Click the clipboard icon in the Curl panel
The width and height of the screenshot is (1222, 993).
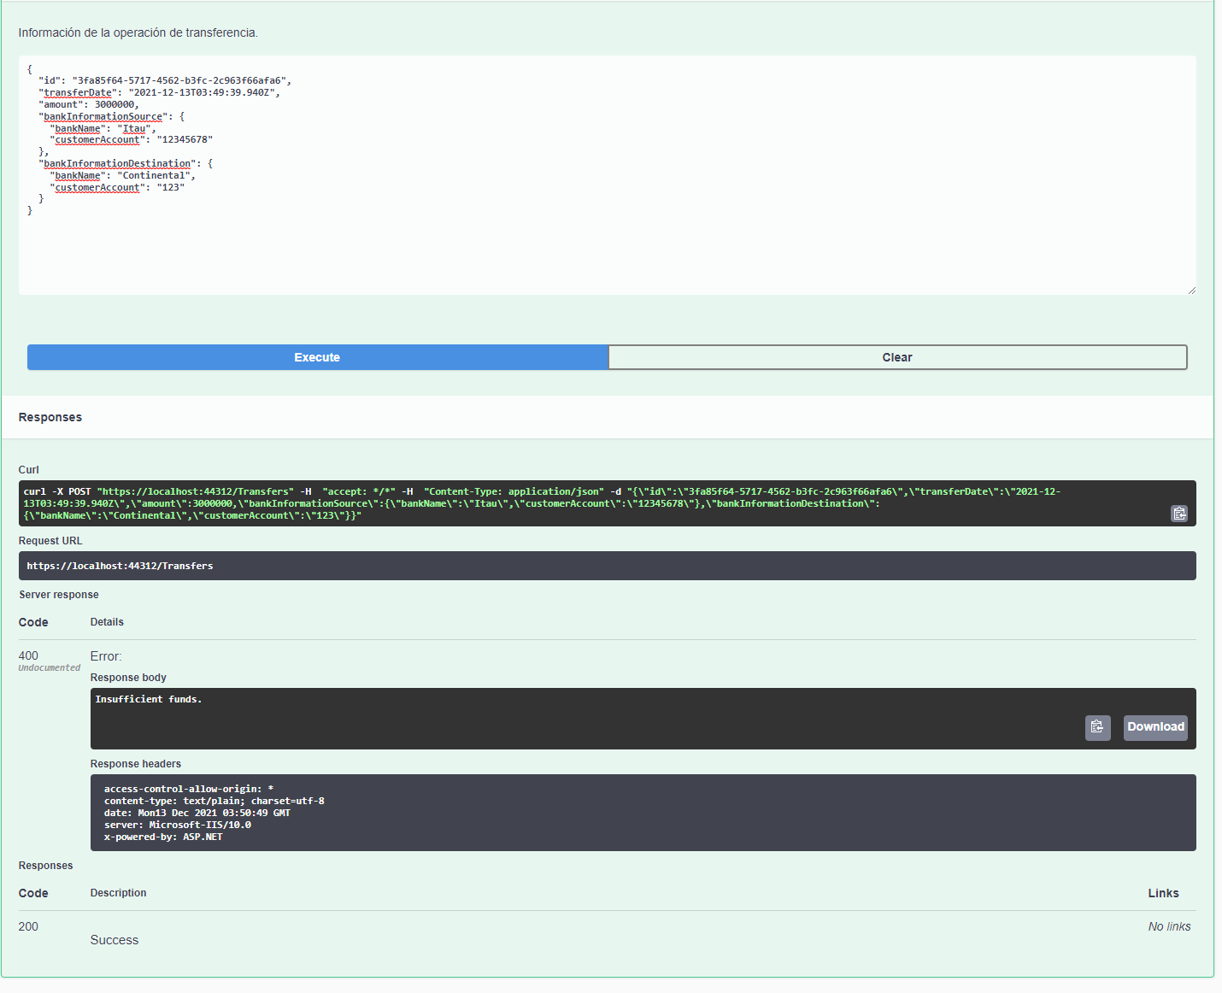coord(1179,514)
